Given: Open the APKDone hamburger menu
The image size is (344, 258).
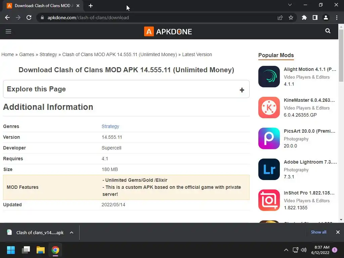Looking at the screenshot, I should (8, 31).
